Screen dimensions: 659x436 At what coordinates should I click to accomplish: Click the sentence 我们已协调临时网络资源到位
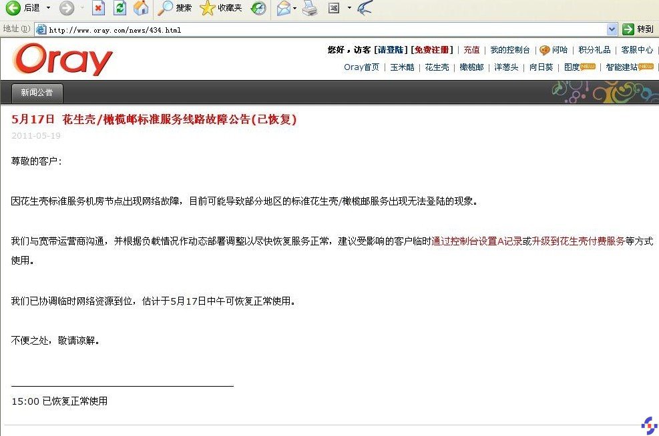(x=154, y=301)
